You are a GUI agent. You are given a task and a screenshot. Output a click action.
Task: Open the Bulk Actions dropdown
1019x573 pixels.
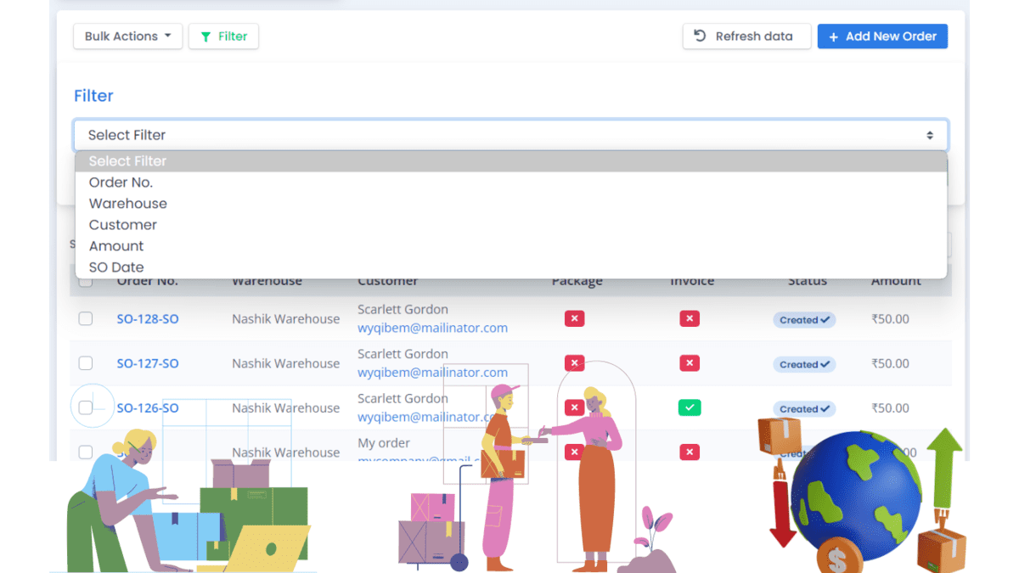tap(127, 36)
